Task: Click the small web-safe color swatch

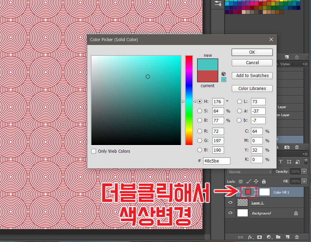Action: point(223,80)
